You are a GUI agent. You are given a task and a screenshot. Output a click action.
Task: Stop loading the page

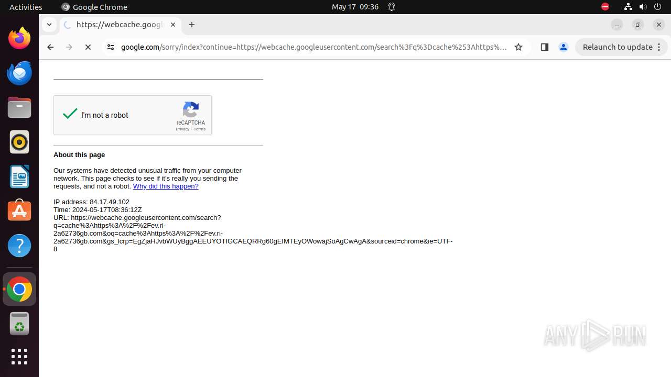[88, 47]
